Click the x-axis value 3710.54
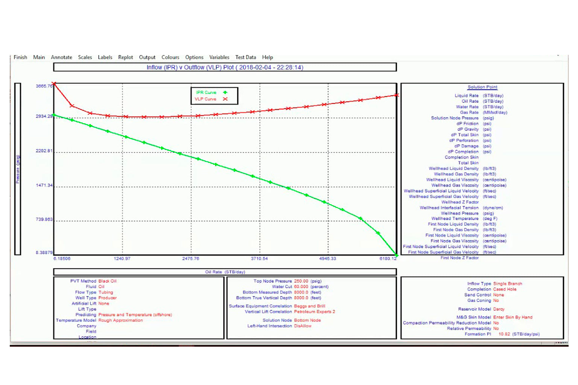Screen dimensions: 578x385 259,259
